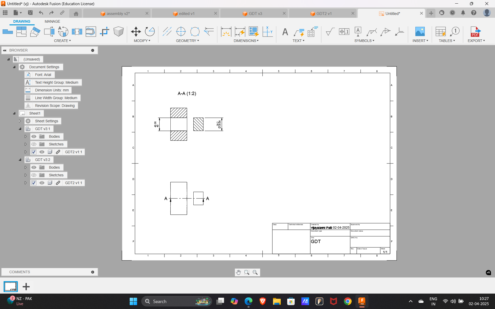This screenshot has width=495, height=309.
Task: Click the Dimension Units: mm setting
Action: (52, 90)
